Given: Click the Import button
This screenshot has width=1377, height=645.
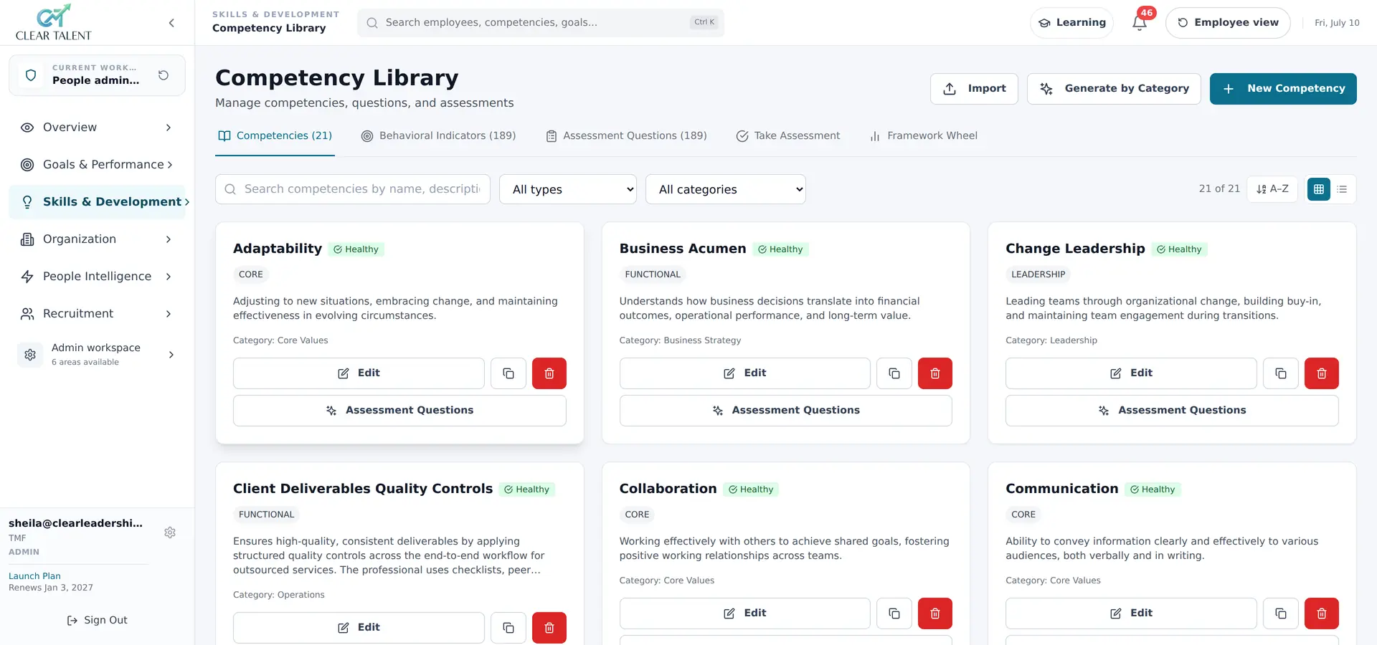Looking at the screenshot, I should pyautogui.click(x=974, y=89).
